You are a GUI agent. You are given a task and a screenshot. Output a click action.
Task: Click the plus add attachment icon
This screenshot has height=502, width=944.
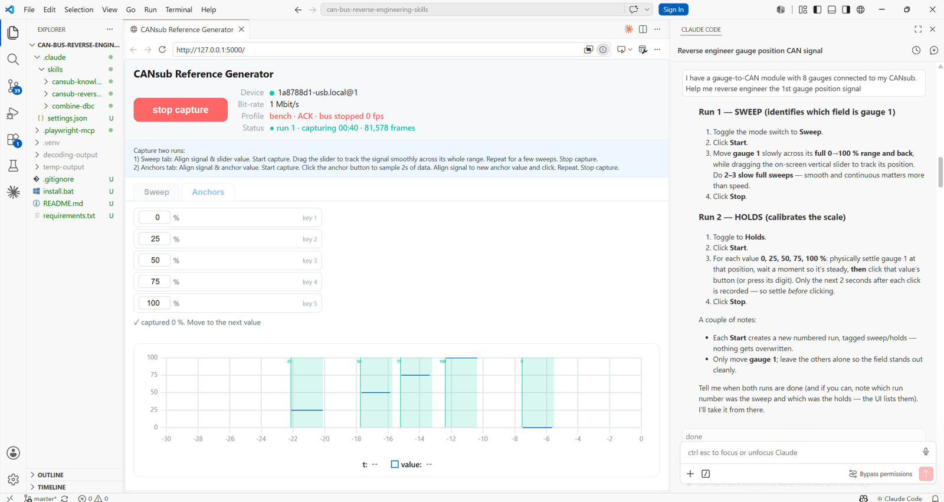690,474
